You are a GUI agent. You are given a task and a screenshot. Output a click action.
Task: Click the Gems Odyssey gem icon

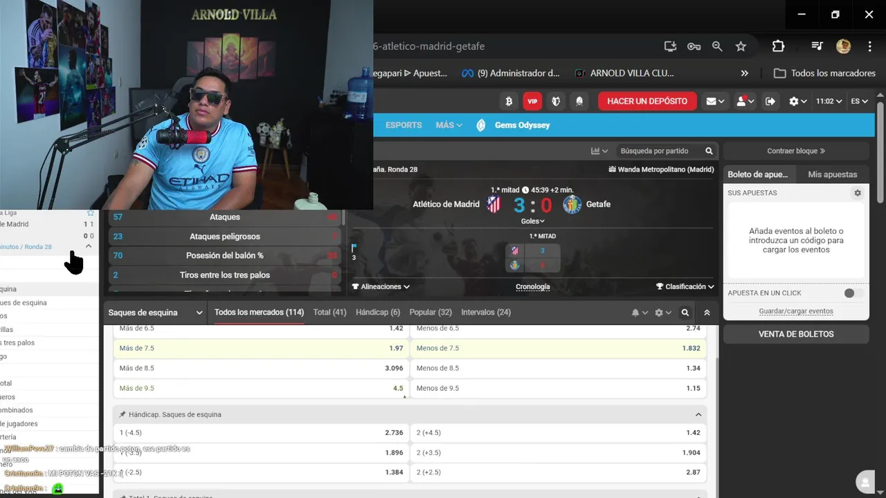point(481,125)
